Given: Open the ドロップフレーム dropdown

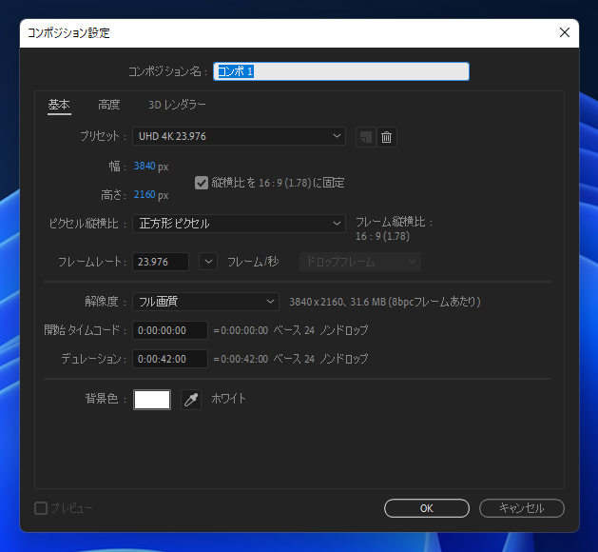Looking at the screenshot, I should point(360,262).
